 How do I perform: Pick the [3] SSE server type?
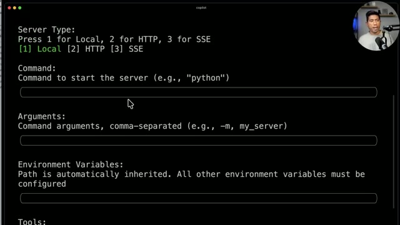[126, 49]
